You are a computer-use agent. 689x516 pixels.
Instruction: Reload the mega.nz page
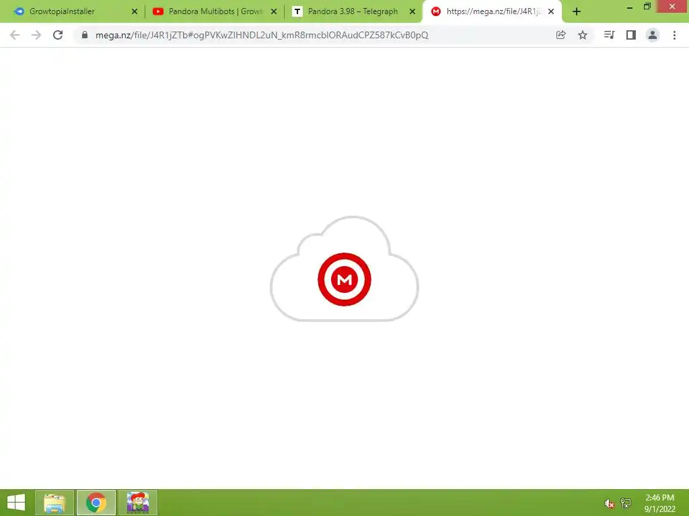[x=58, y=35]
